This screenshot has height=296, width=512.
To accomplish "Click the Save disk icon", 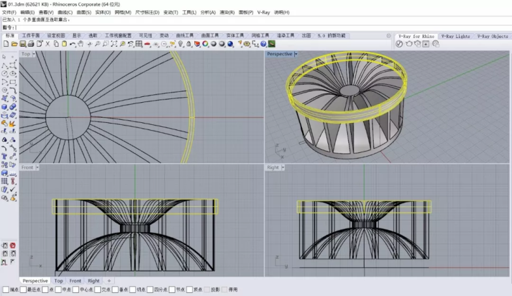I will coord(22,44).
